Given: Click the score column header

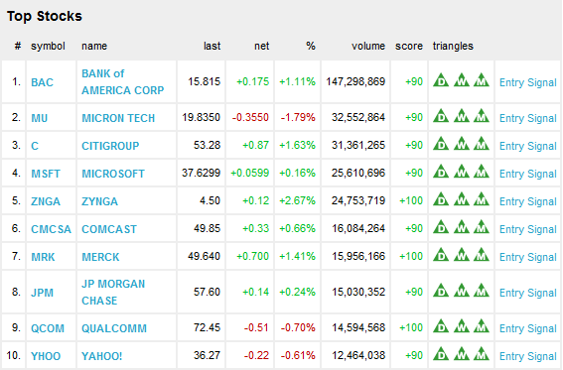Looking at the screenshot, I should pyautogui.click(x=409, y=46).
